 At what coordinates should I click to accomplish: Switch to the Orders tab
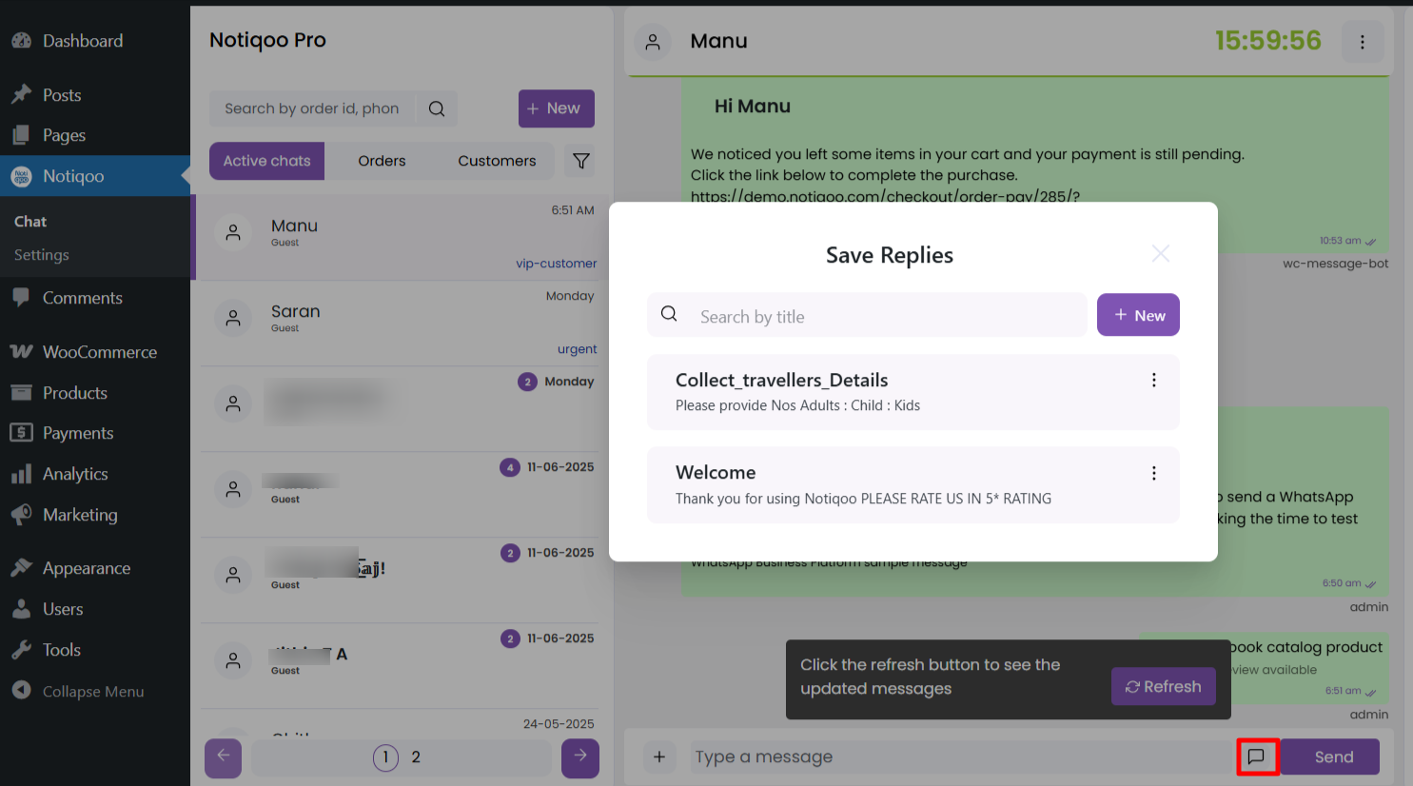(x=382, y=161)
